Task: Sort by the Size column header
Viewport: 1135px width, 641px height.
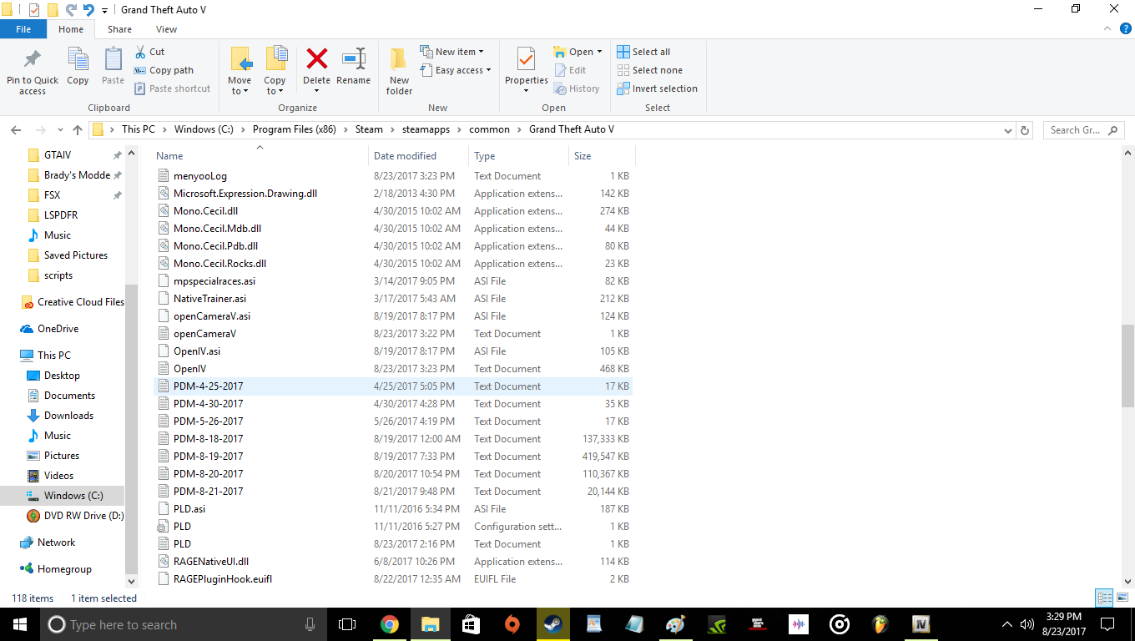Action: 602,156
